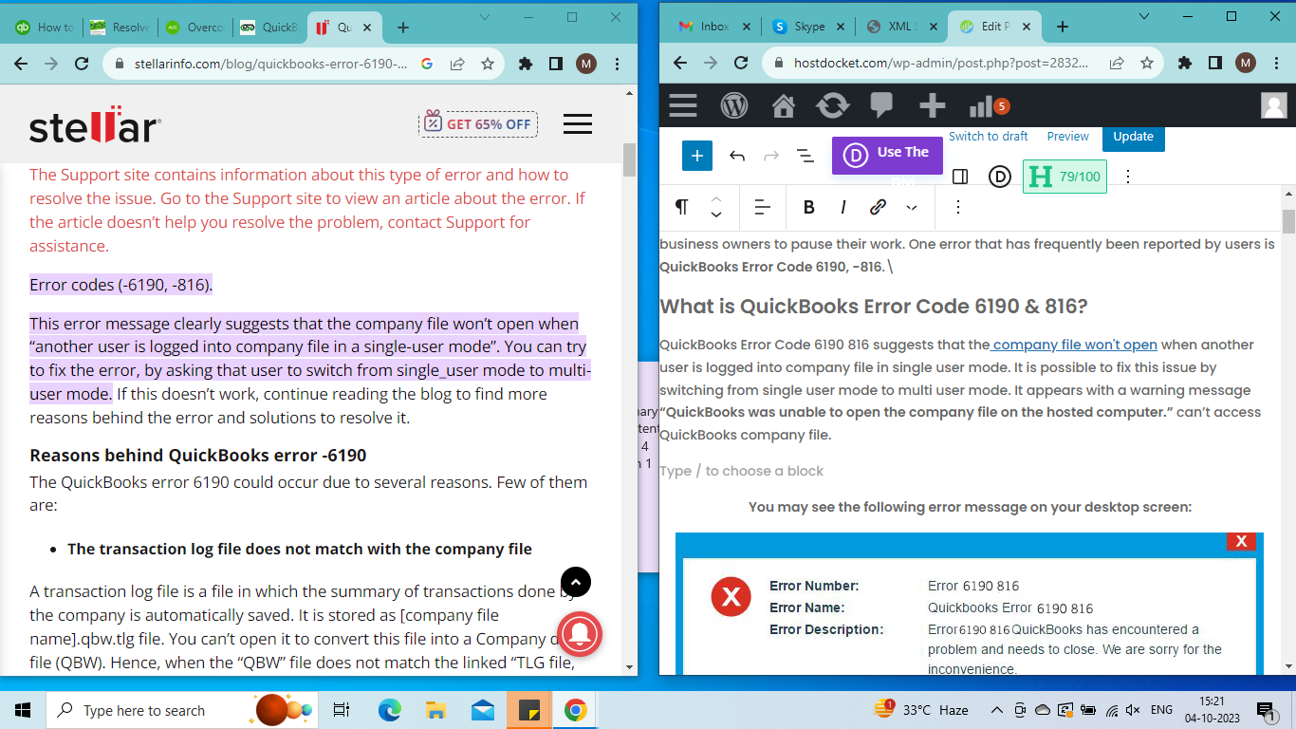Toggle italic formatting
Viewport: 1296px width, 729px height.
[x=843, y=207]
